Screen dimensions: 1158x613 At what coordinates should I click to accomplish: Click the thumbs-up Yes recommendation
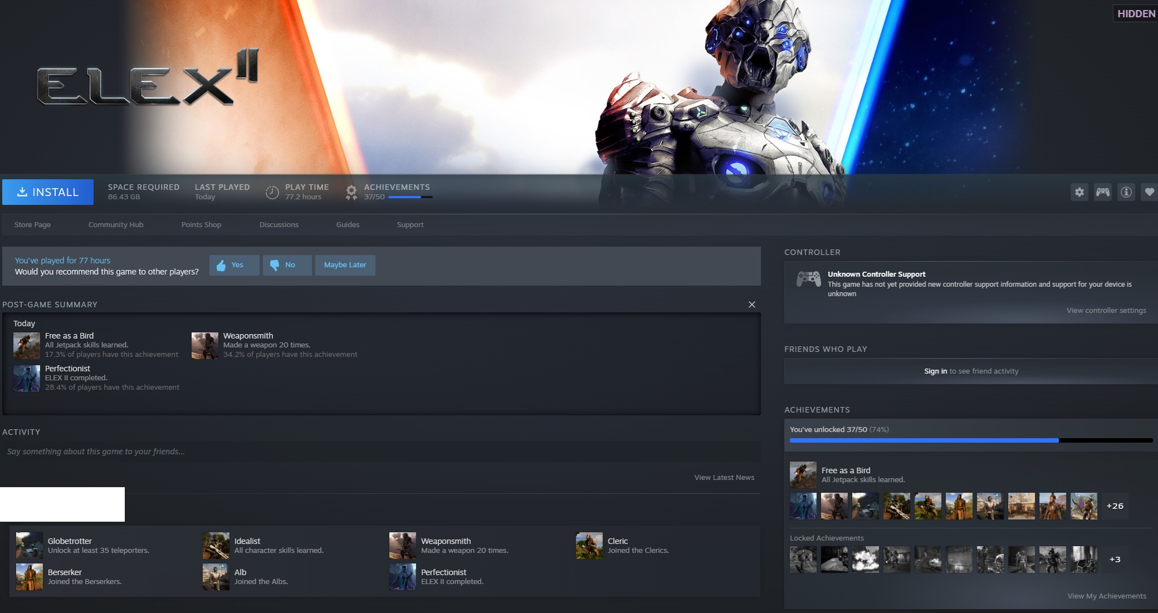click(234, 265)
